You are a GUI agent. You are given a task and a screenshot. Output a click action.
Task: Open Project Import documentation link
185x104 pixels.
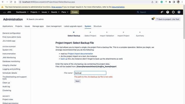80,54
